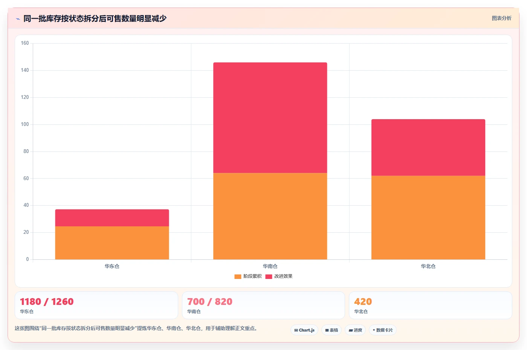527x350 pixels.
Task: Click the 1180 / 1260 华东仓 card
Action: click(x=96, y=305)
